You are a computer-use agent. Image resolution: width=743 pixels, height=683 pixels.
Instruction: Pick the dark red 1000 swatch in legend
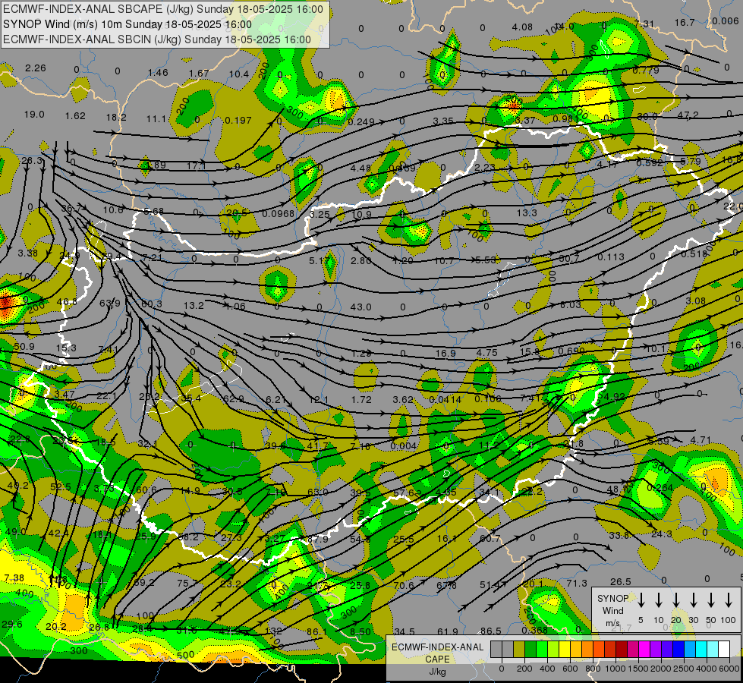[622, 649]
